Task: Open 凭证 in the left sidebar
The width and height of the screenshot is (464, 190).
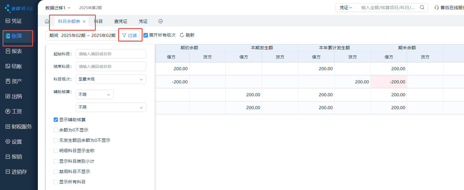Action: pos(17,21)
